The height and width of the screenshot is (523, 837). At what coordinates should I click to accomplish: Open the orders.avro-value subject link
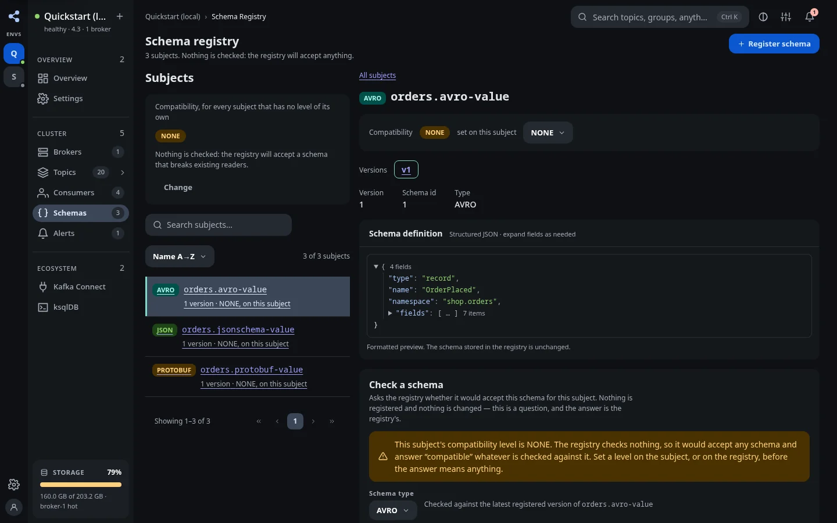coord(226,289)
